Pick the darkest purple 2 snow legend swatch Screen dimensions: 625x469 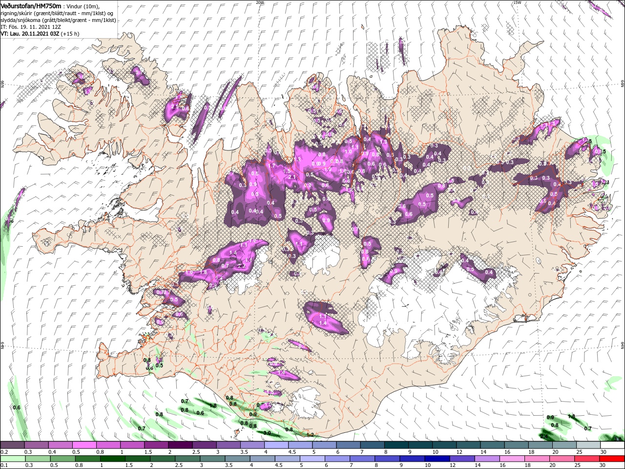click(180, 445)
